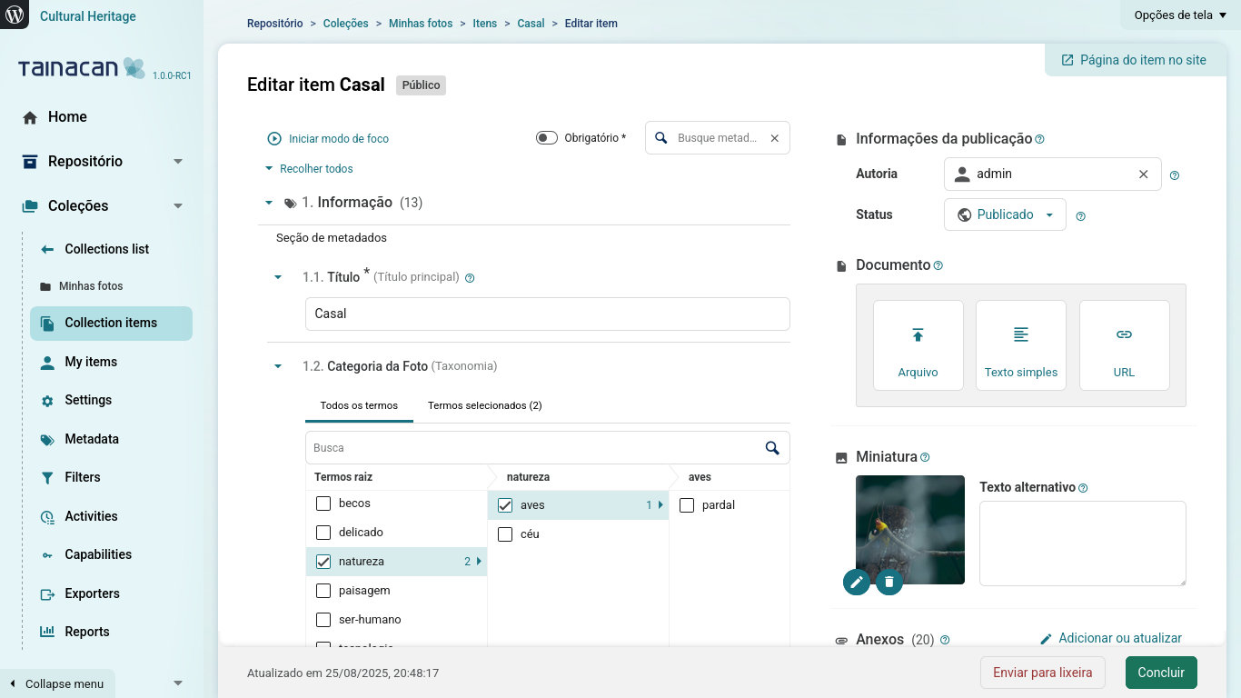Viewport: 1241px width, 698px height.
Task: Open Metadata from the sidebar menu
Action: tap(92, 439)
